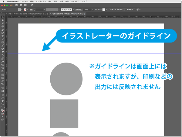Click the ドキュメント設定 button

(x=116, y=10)
